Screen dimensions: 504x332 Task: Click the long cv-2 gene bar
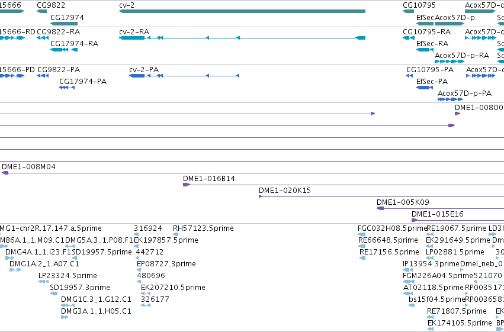pos(242,11)
